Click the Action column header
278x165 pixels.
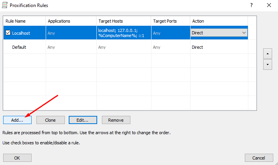point(219,21)
